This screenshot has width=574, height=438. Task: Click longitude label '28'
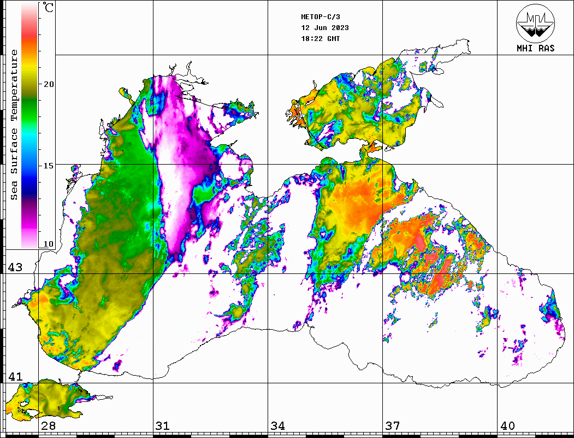click(x=48, y=426)
